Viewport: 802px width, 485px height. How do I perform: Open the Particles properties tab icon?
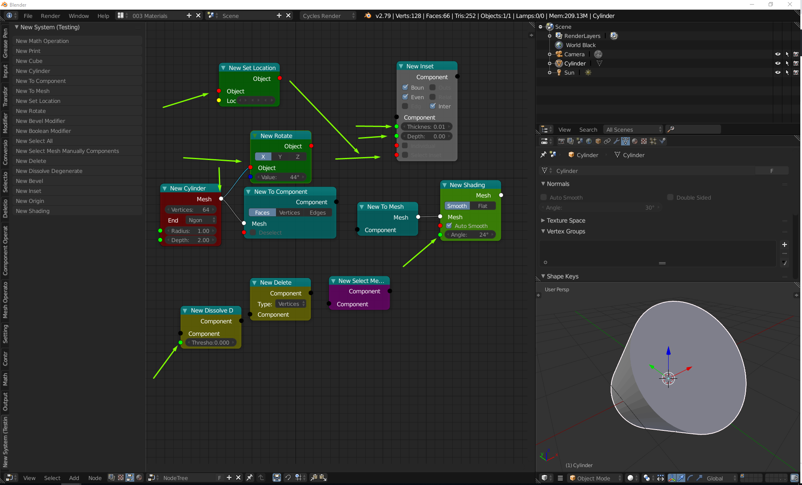pos(653,141)
